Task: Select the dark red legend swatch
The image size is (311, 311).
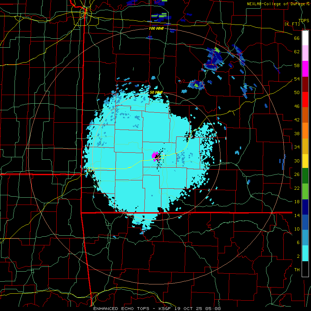Action: [305, 84]
